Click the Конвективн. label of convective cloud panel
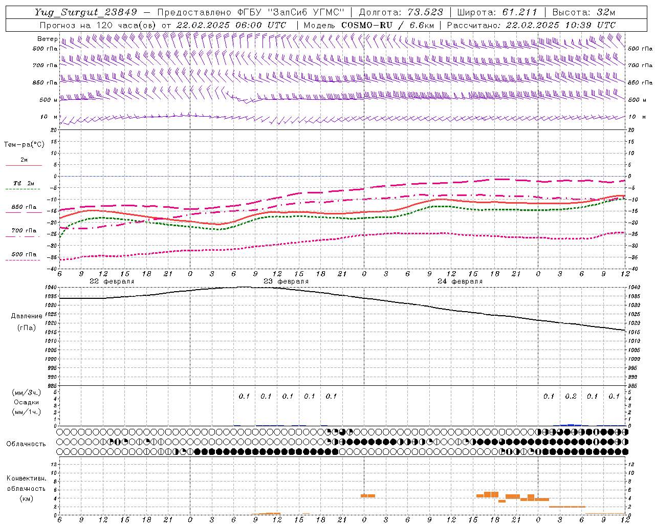This screenshot has height=524, width=655. coord(27,478)
